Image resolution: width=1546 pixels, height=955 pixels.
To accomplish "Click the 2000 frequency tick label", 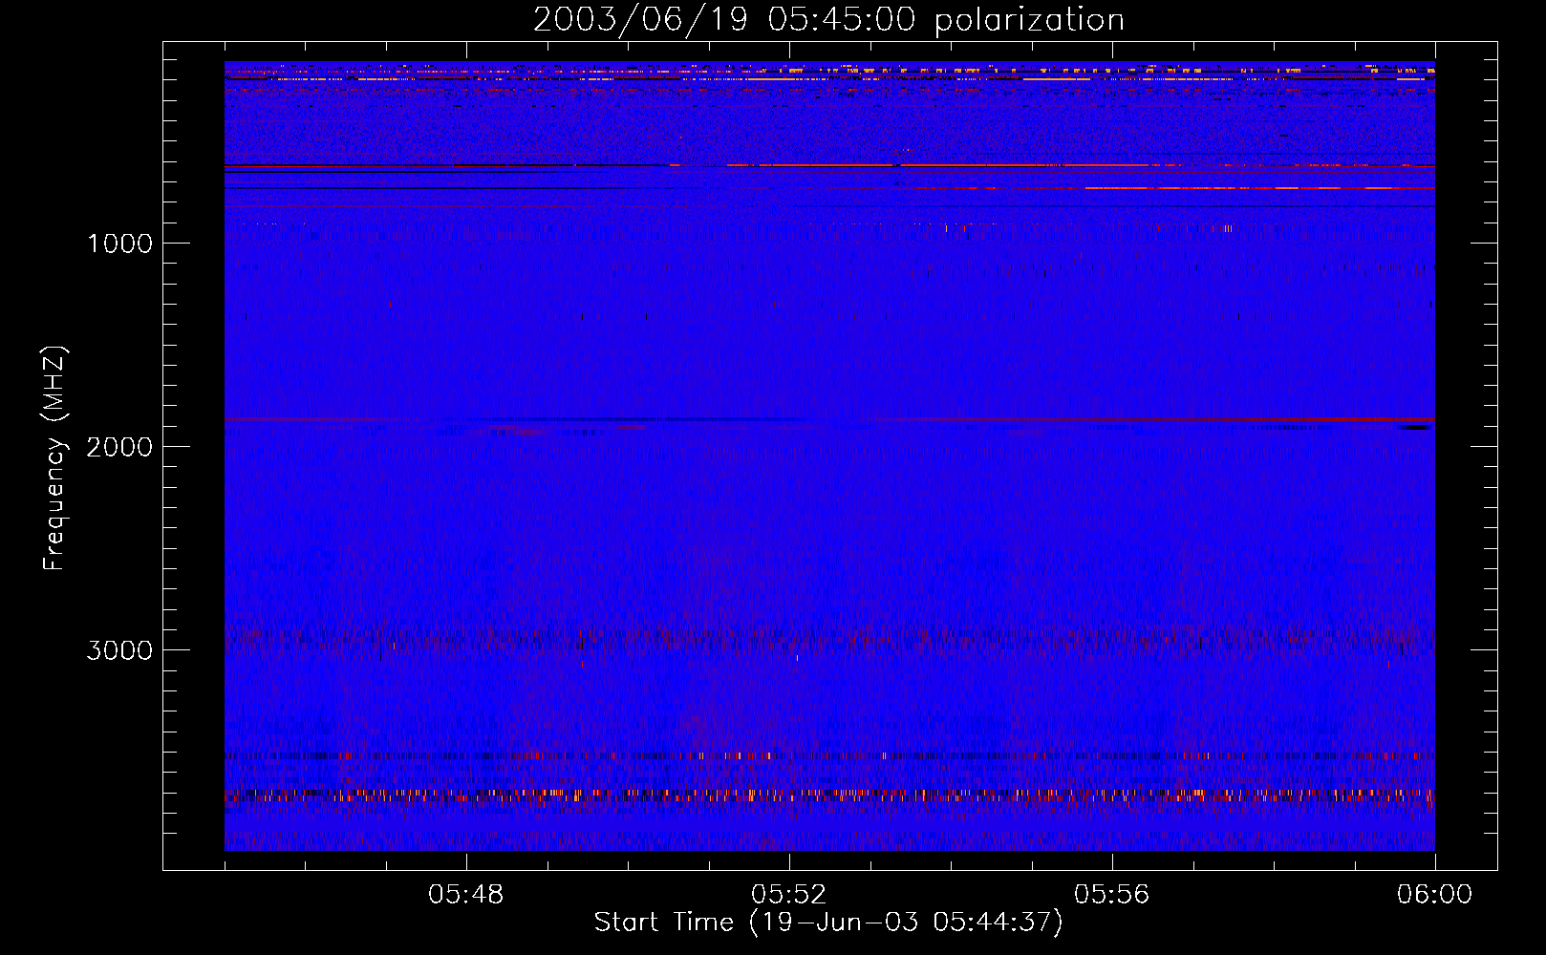I will (x=119, y=447).
